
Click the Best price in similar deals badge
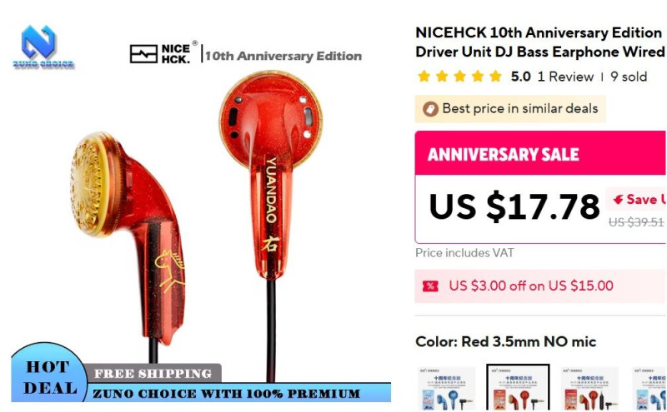[510, 109]
